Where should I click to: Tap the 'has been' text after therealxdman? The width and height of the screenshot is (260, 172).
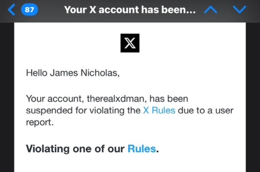pyautogui.click(x=169, y=99)
